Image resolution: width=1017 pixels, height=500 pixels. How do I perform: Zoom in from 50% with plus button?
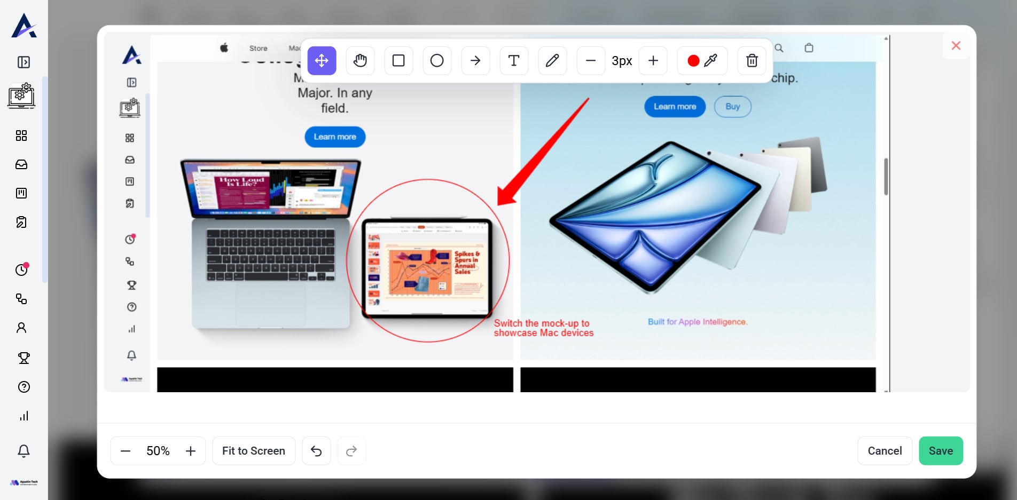click(191, 451)
